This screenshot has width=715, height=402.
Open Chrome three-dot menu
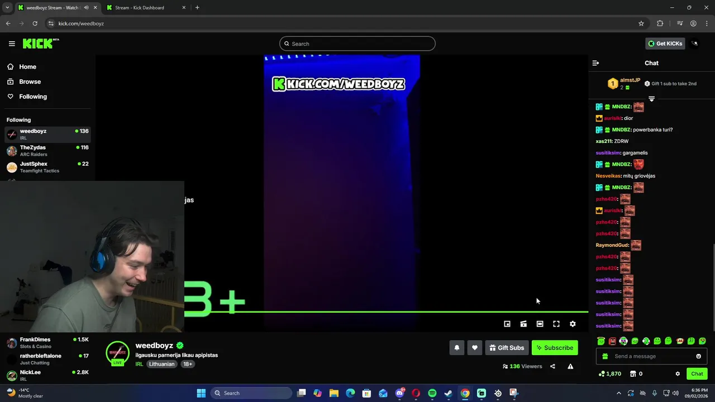(707, 23)
